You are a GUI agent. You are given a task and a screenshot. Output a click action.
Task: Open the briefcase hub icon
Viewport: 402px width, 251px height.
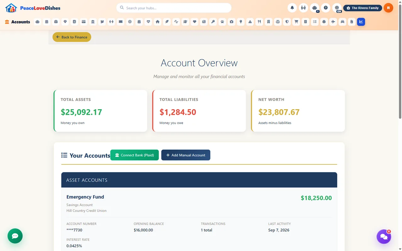(56, 22)
